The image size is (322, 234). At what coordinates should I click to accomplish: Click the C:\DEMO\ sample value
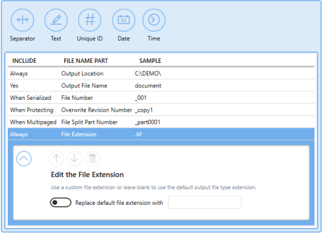(x=148, y=73)
